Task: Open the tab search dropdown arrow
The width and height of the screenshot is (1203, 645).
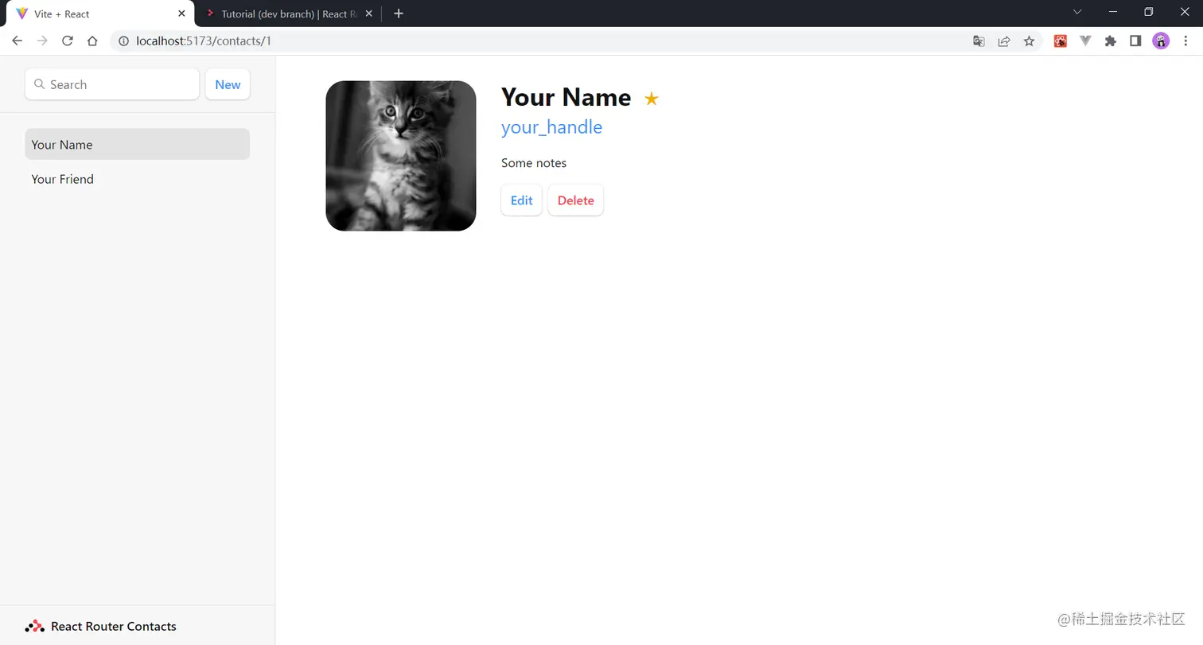Action: click(x=1076, y=12)
